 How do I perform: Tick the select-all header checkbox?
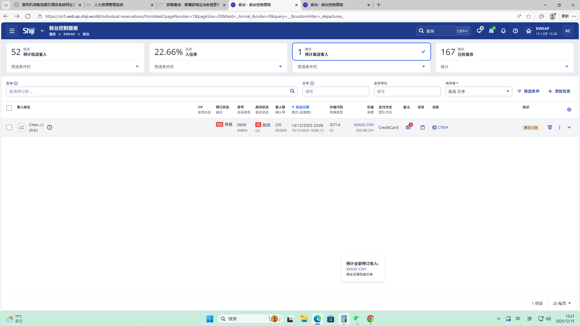pos(9,108)
